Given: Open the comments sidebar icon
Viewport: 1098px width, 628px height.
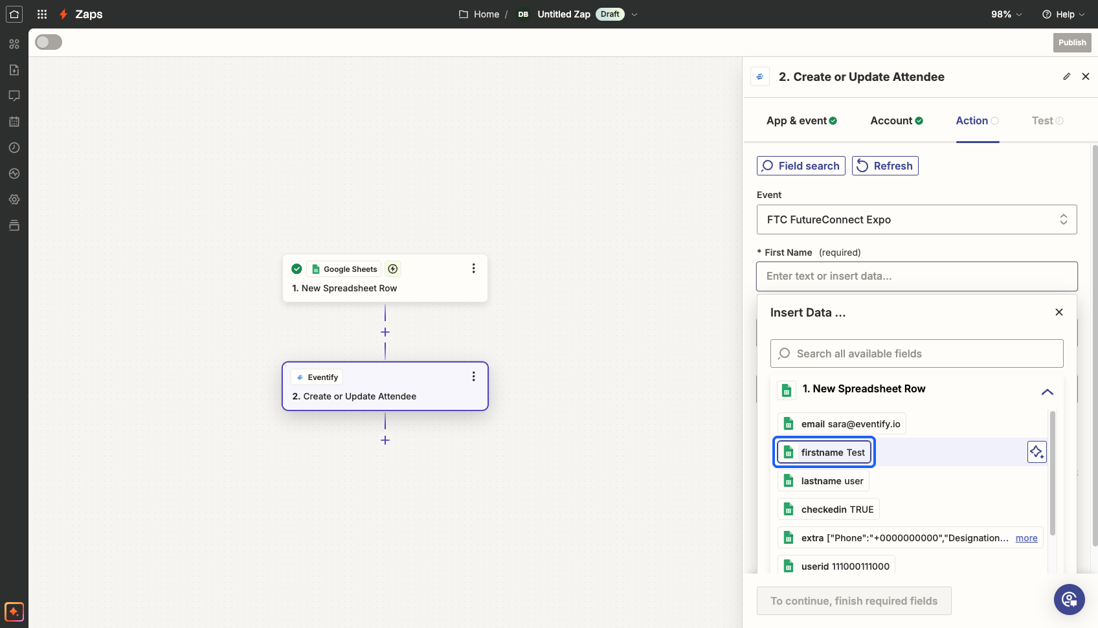Looking at the screenshot, I should (14, 96).
